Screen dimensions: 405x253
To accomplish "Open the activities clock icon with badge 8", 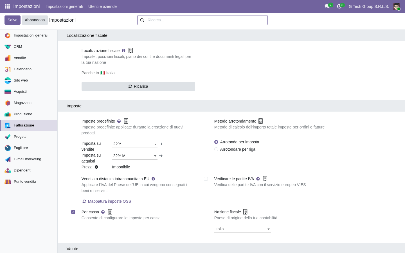I will [339, 6].
